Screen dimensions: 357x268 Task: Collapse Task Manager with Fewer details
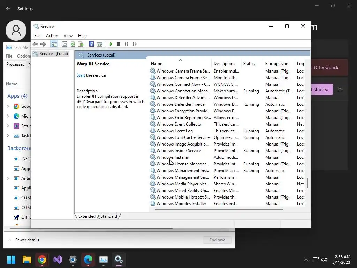23,240
